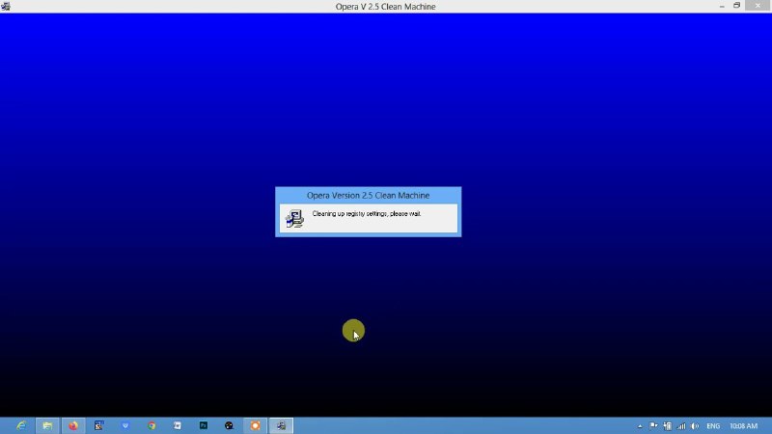Switch input language via ENG indicator
This screenshot has height=434, width=772.
click(713, 426)
